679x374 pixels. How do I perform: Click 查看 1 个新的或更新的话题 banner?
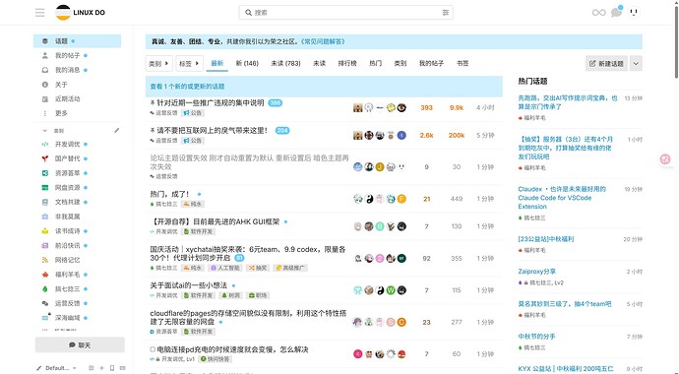click(324, 87)
